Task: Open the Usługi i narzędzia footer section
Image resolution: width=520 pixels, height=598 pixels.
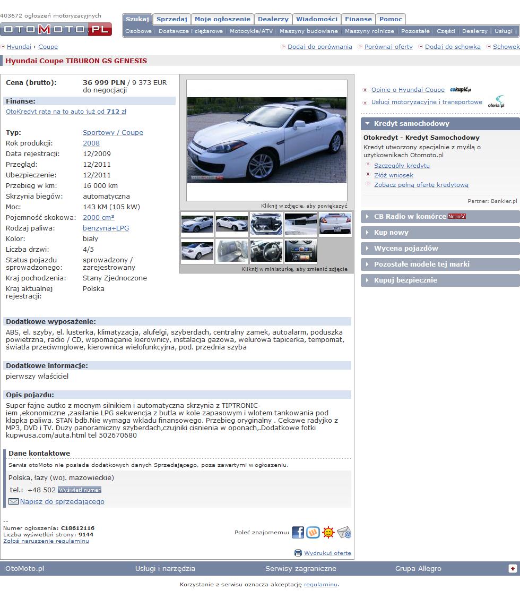Action: (165, 569)
